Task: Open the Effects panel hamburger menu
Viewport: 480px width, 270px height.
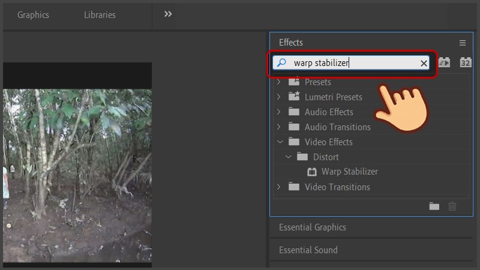Action: point(463,43)
